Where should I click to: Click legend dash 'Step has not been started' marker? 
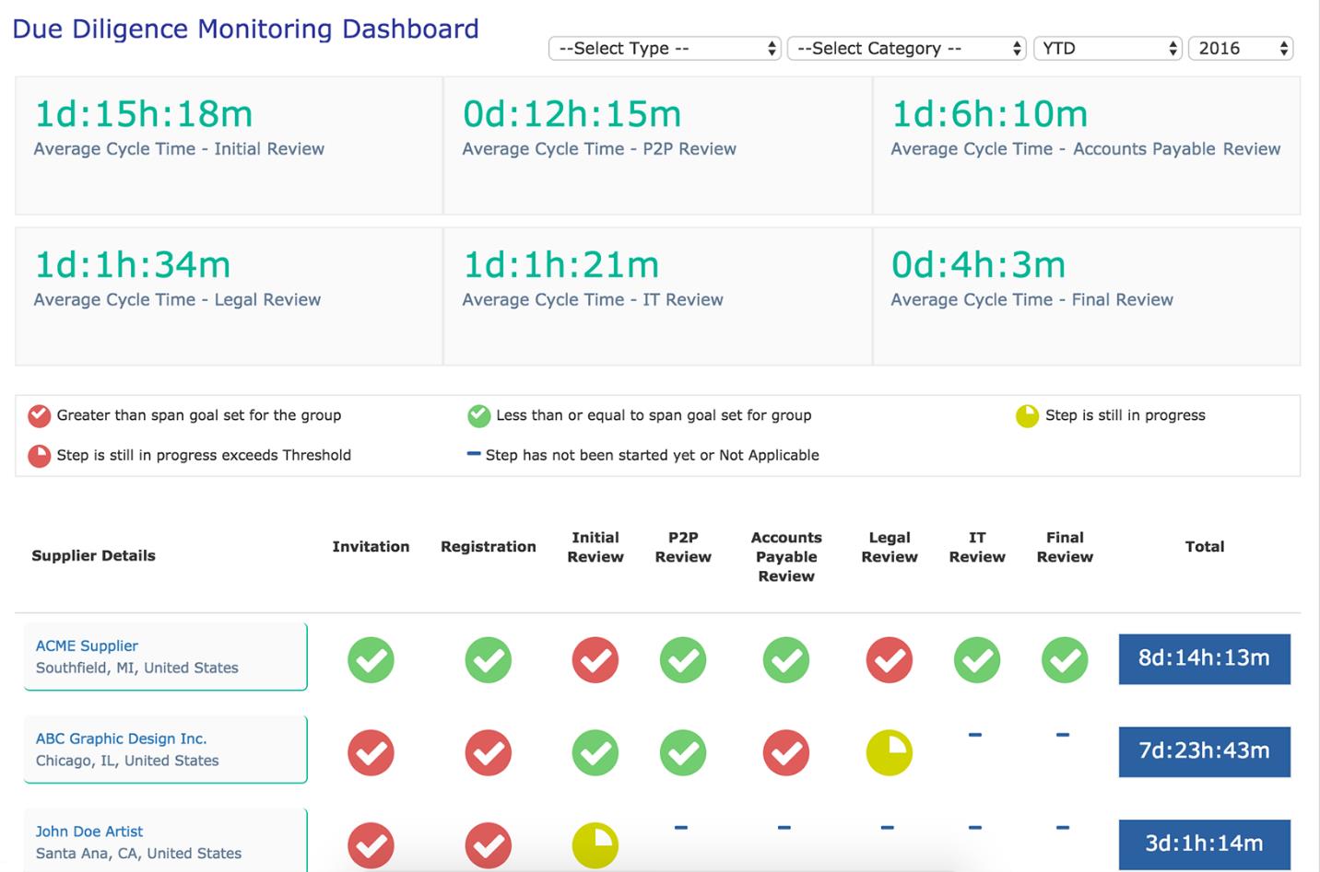474,454
